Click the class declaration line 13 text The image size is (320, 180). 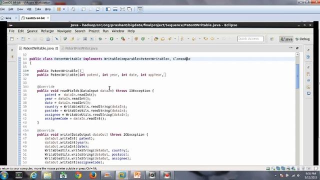click(x=110, y=59)
